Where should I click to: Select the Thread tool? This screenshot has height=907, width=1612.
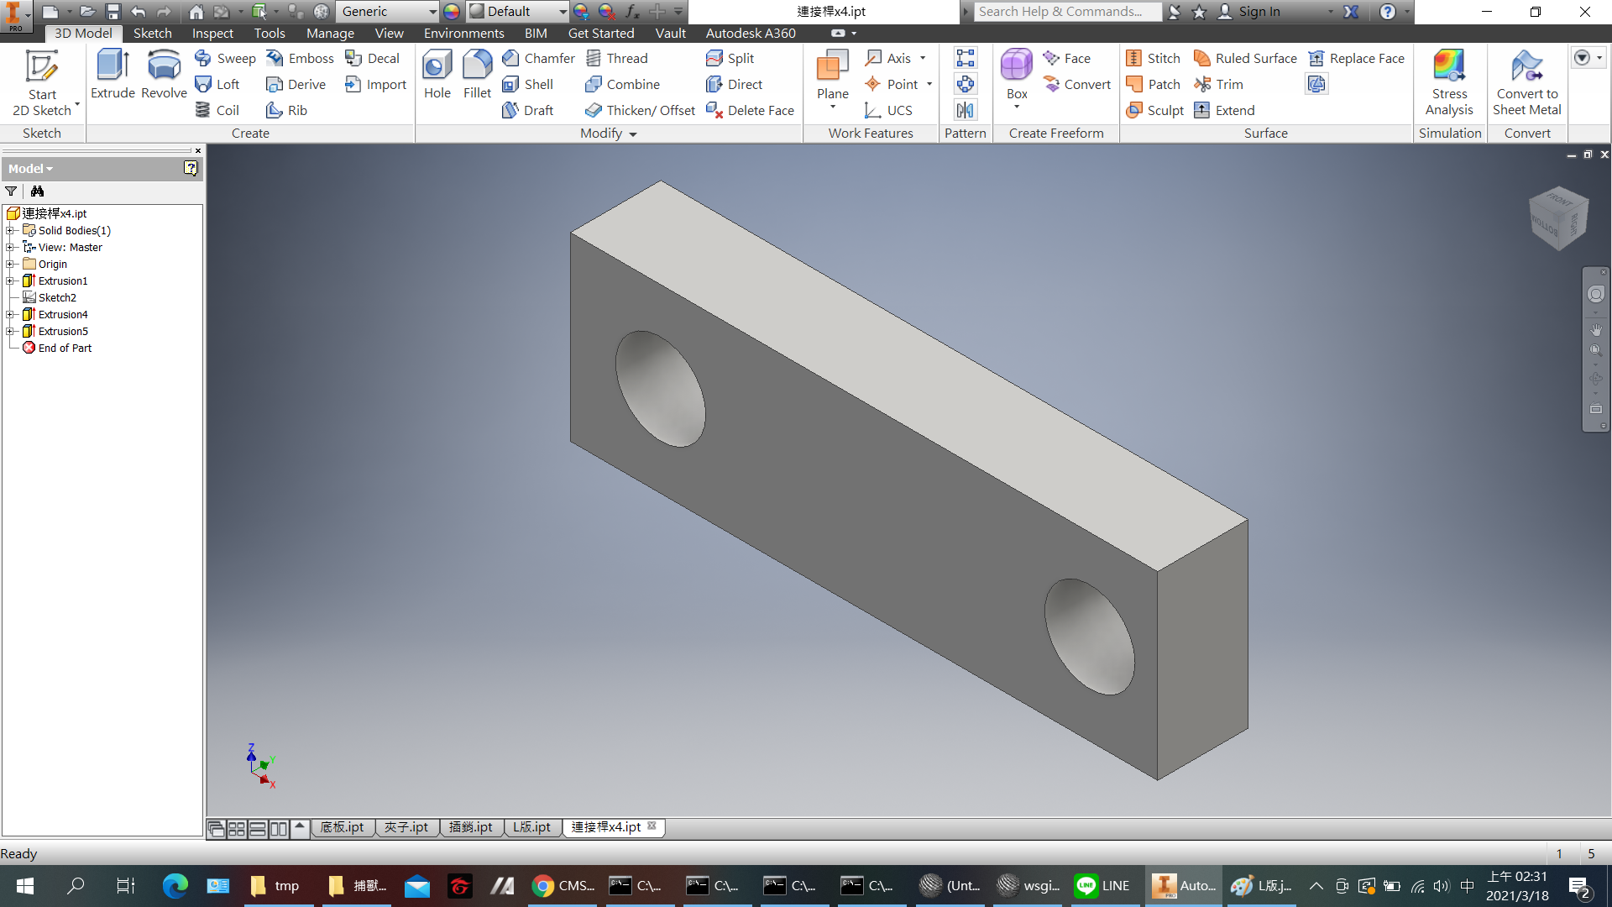pos(617,58)
